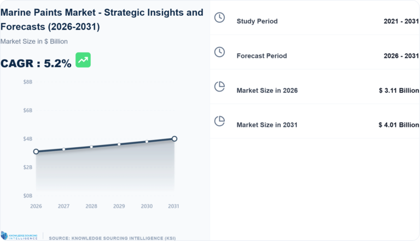Click the 2027 data point marker
Image resolution: width=420 pixels, height=241 pixels.
[x=64, y=149]
